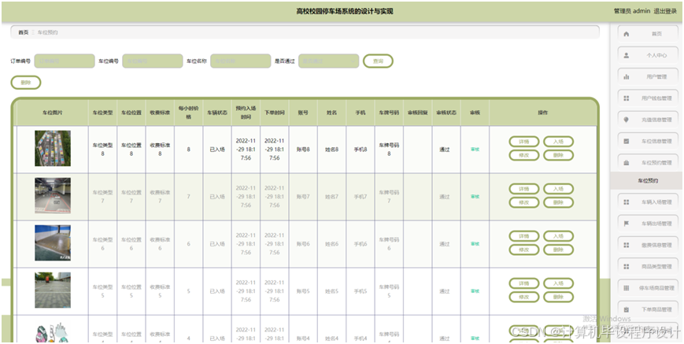Open the 商品类型管理 sidebar menu
Viewport: 684px width, 344px height.
pyautogui.click(x=648, y=266)
